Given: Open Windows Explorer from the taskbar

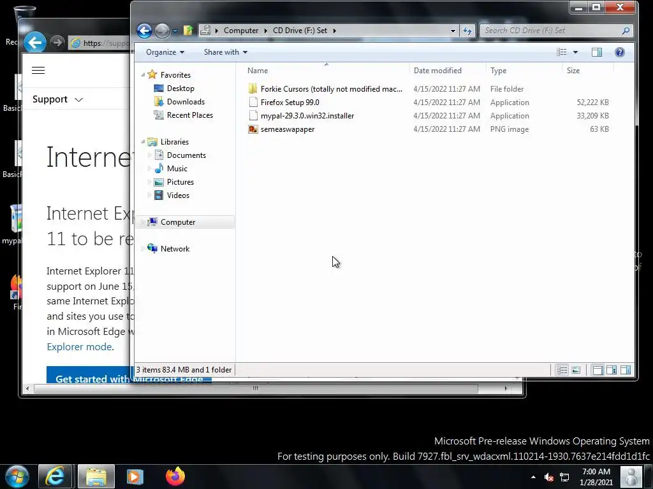Looking at the screenshot, I should point(96,476).
